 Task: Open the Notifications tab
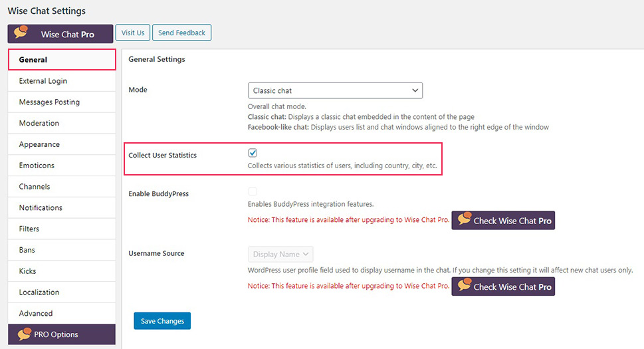(x=62, y=208)
